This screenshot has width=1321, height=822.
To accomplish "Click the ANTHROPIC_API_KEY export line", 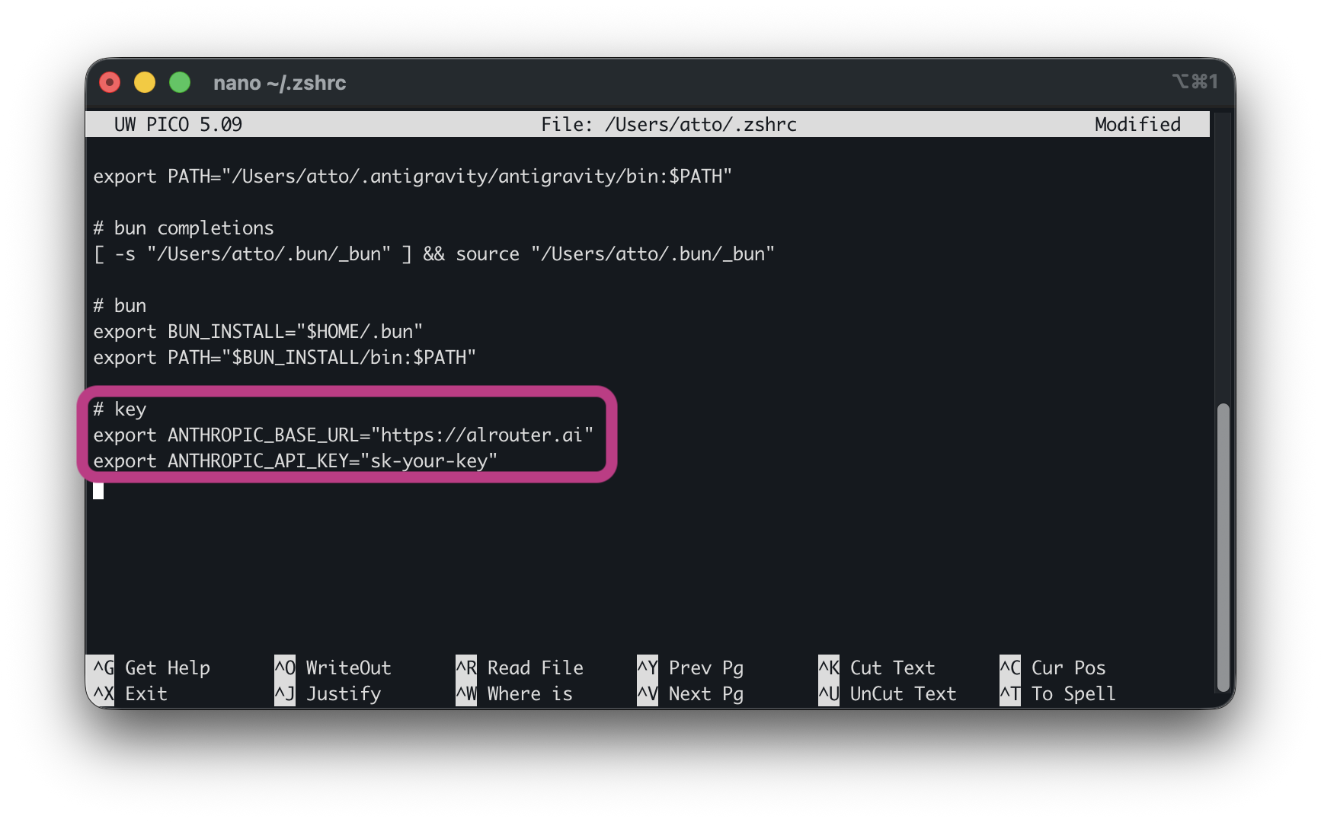I will tap(295, 461).
